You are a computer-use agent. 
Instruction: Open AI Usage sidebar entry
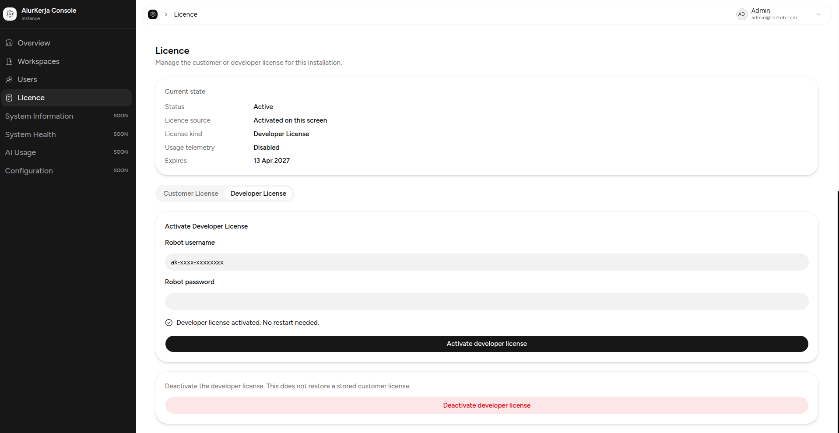click(x=67, y=152)
